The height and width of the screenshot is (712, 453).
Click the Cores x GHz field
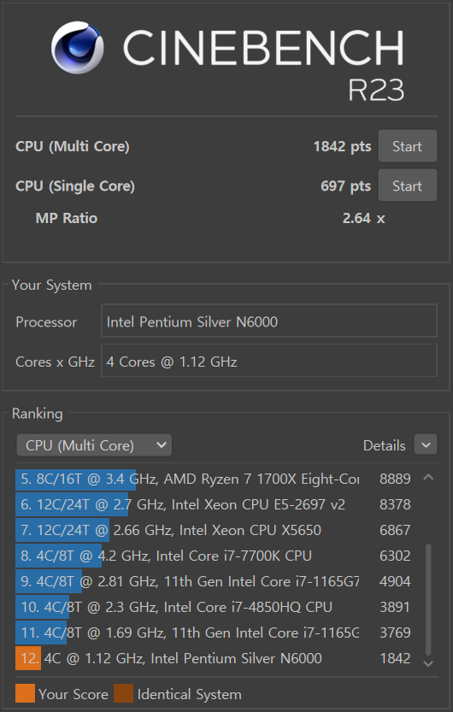point(268,362)
